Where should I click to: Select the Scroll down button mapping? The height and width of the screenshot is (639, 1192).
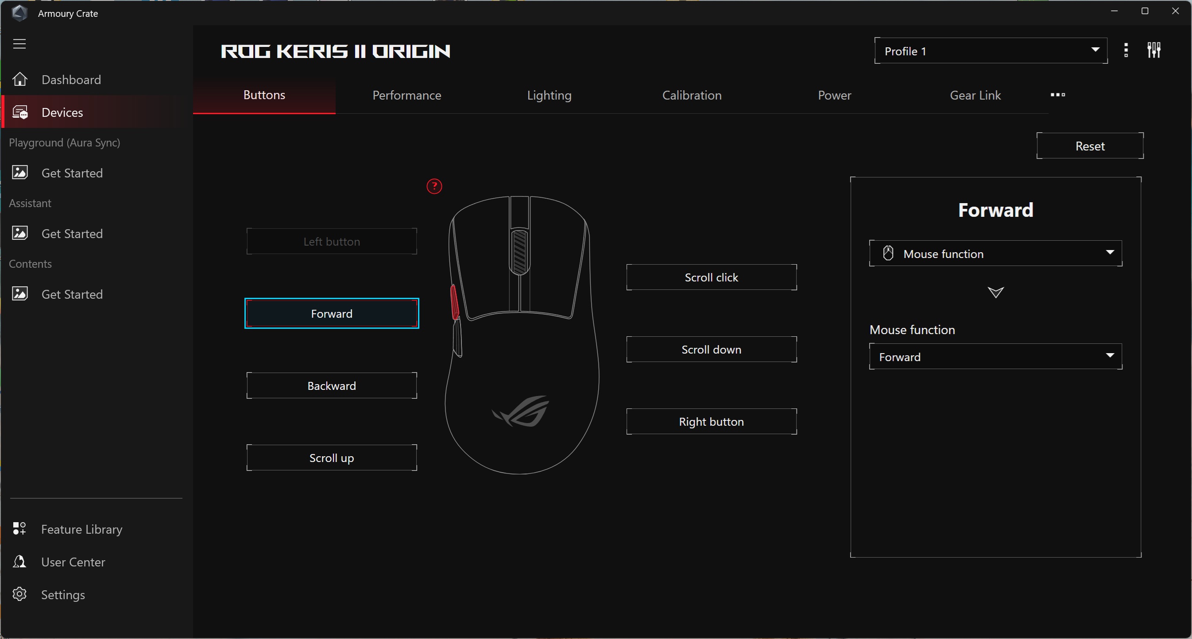click(711, 350)
